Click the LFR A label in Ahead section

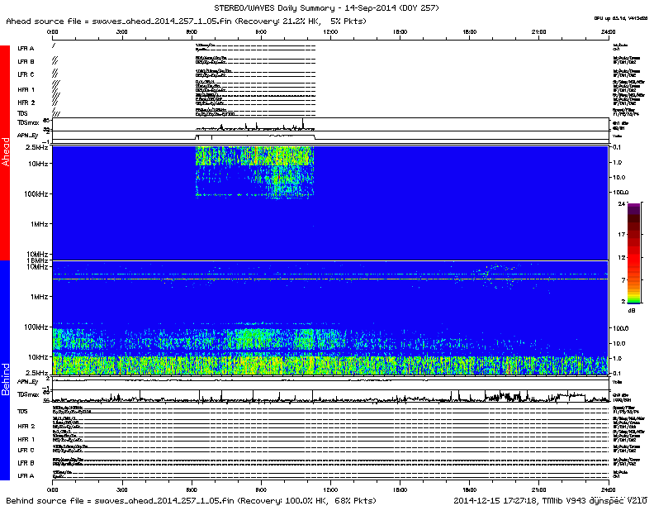pyautogui.click(x=26, y=49)
